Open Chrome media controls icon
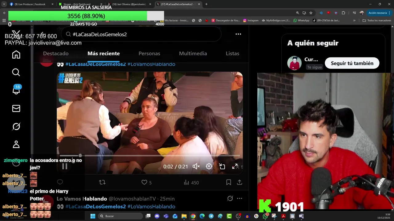The image size is (394, 221). point(354,13)
